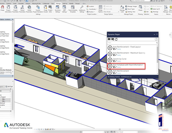
Task: Run Area Reinforcement - Fixed Layout script
Action: (x=110, y=48)
